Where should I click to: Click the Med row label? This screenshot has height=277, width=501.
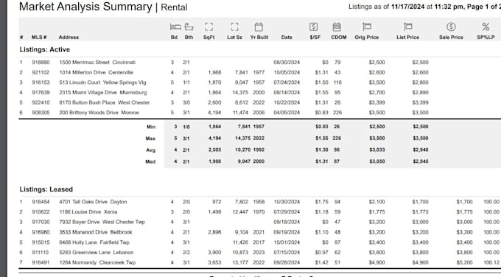coord(150,161)
